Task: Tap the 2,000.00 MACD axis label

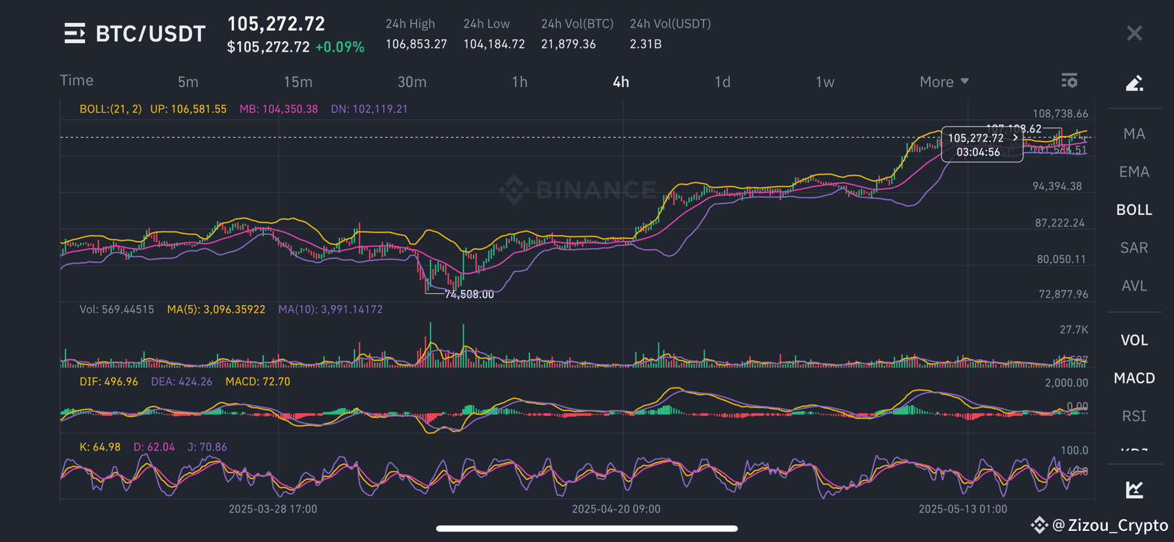Action: pos(1067,383)
